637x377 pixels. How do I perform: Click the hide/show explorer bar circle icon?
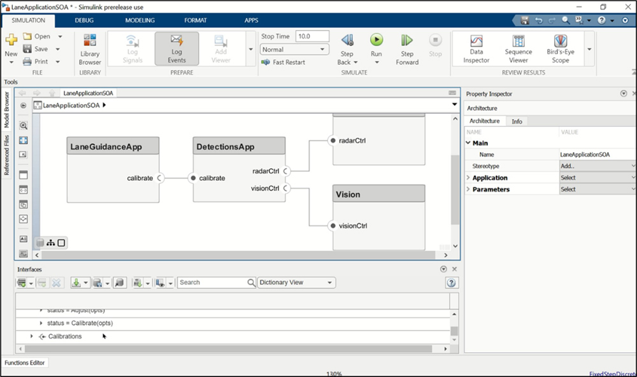24,105
